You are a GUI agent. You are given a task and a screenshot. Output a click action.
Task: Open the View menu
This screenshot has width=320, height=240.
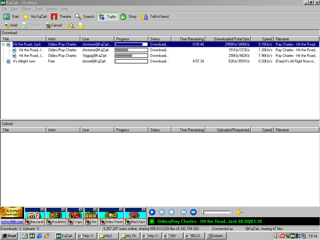14,9
